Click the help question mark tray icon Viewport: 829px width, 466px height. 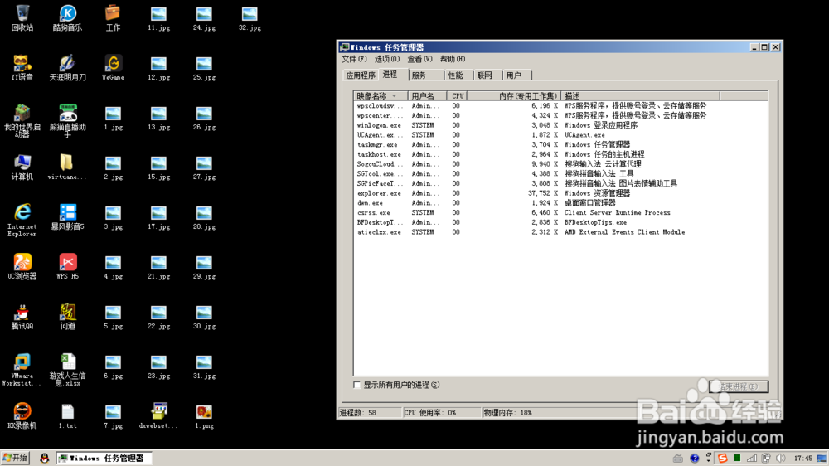pos(694,458)
